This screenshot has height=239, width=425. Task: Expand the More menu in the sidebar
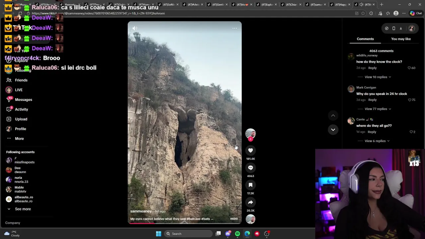click(x=19, y=138)
